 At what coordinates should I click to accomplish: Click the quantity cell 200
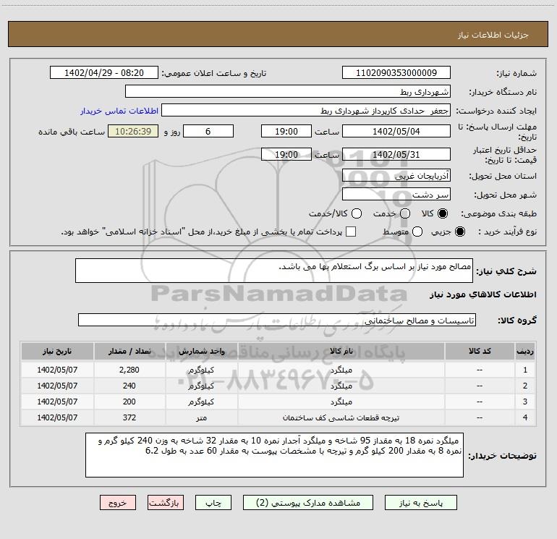[x=129, y=402]
